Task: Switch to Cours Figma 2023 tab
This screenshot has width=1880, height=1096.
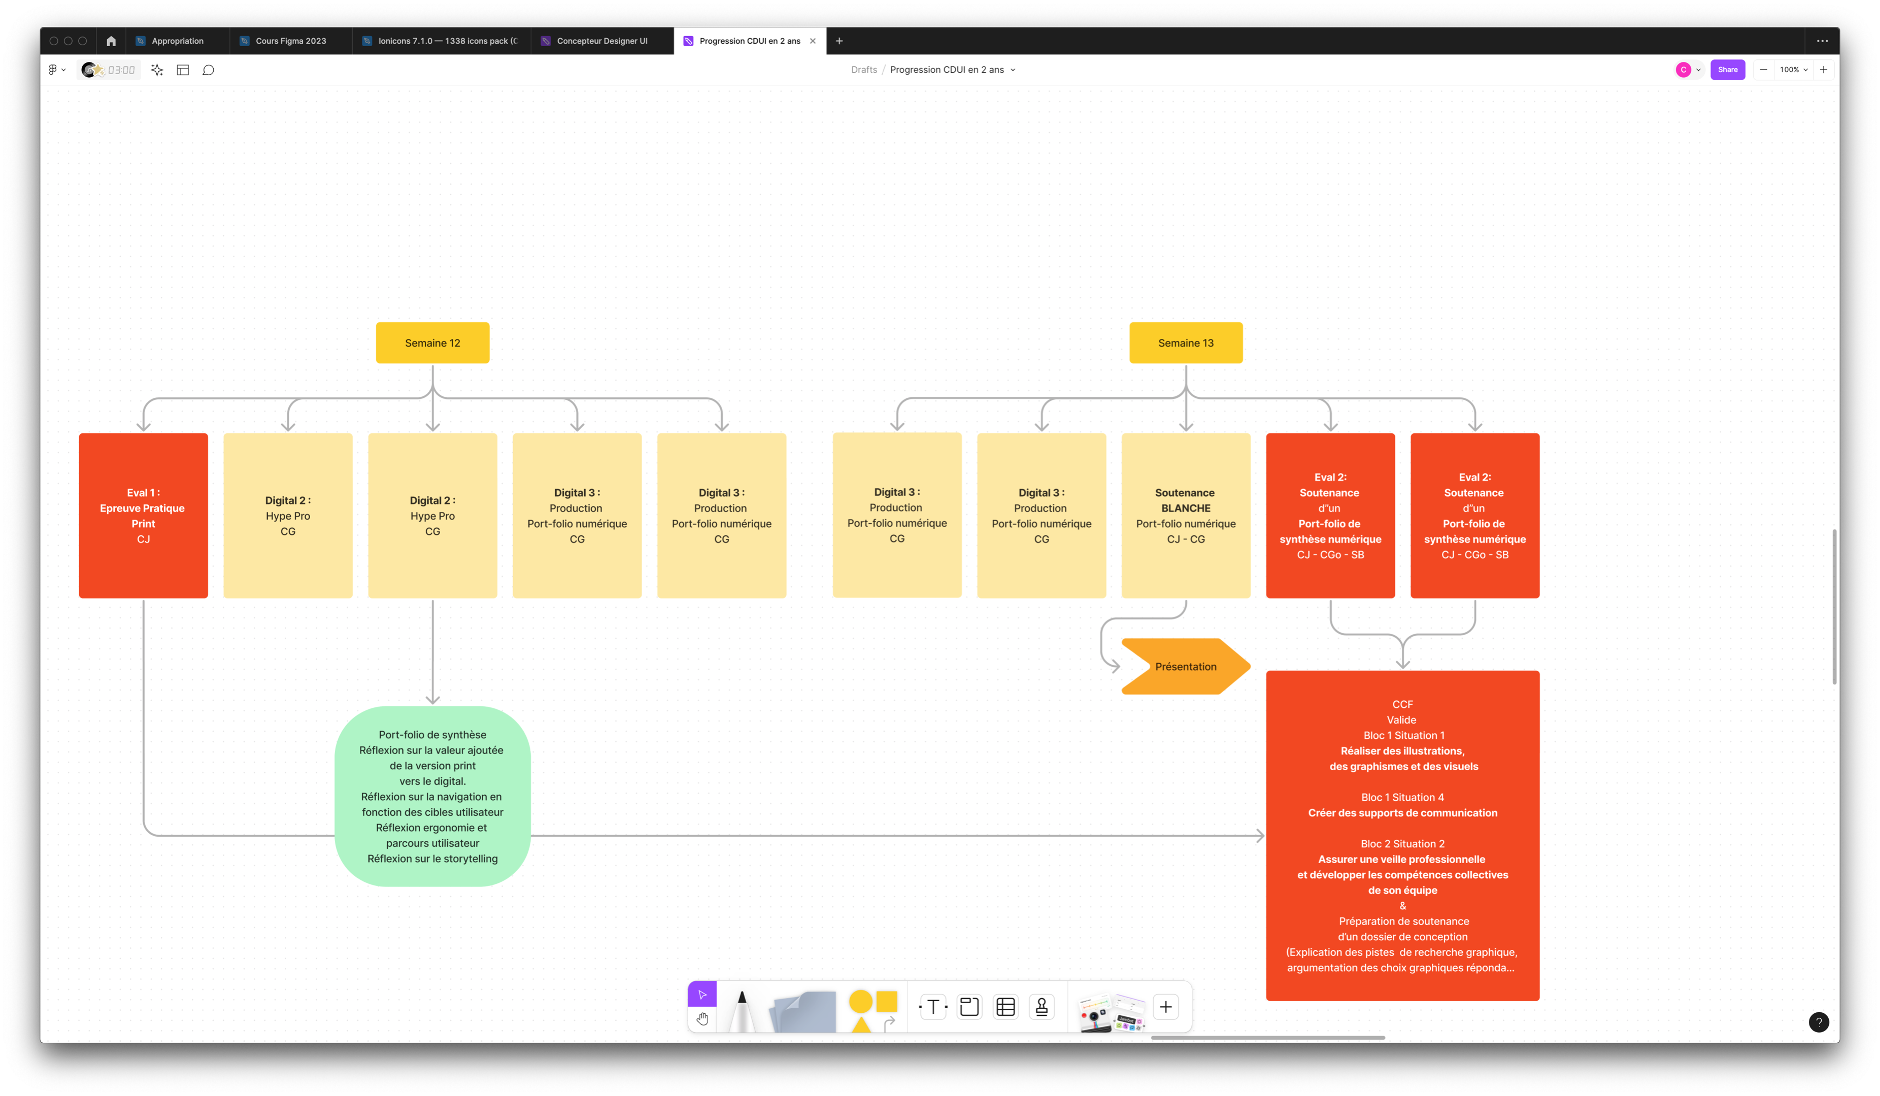Action: (x=290, y=41)
